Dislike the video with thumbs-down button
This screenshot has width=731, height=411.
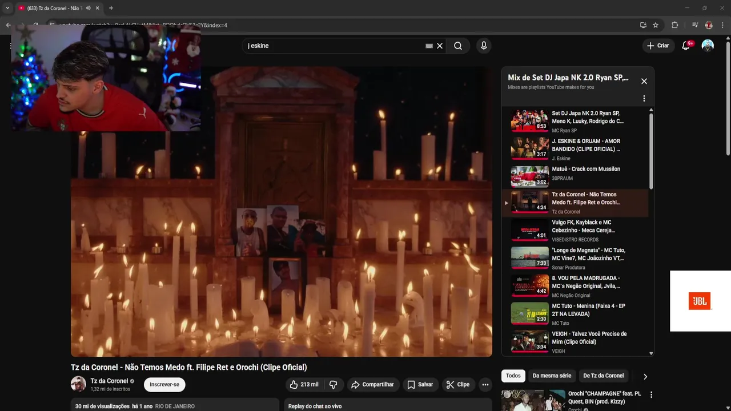pos(334,385)
